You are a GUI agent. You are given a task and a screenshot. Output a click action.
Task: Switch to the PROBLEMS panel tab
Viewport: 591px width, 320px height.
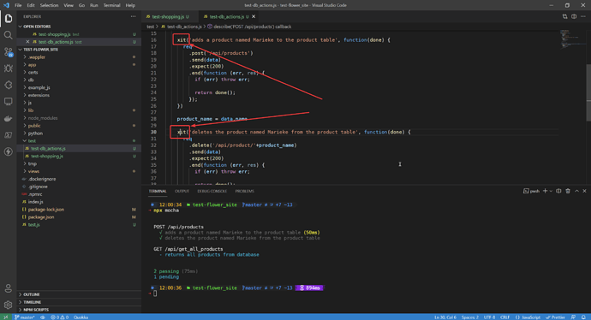pos(245,192)
